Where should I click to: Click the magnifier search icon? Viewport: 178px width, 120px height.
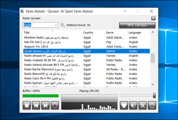coord(63,25)
